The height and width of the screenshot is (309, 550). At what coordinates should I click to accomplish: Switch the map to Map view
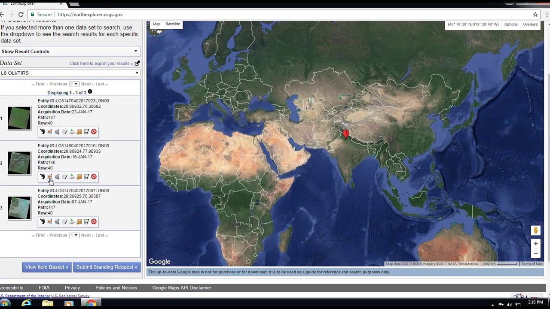pyautogui.click(x=156, y=24)
